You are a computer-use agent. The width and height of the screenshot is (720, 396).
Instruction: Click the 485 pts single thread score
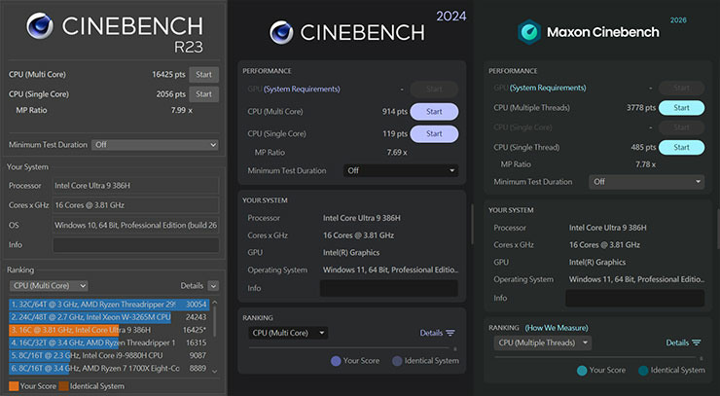click(x=643, y=148)
